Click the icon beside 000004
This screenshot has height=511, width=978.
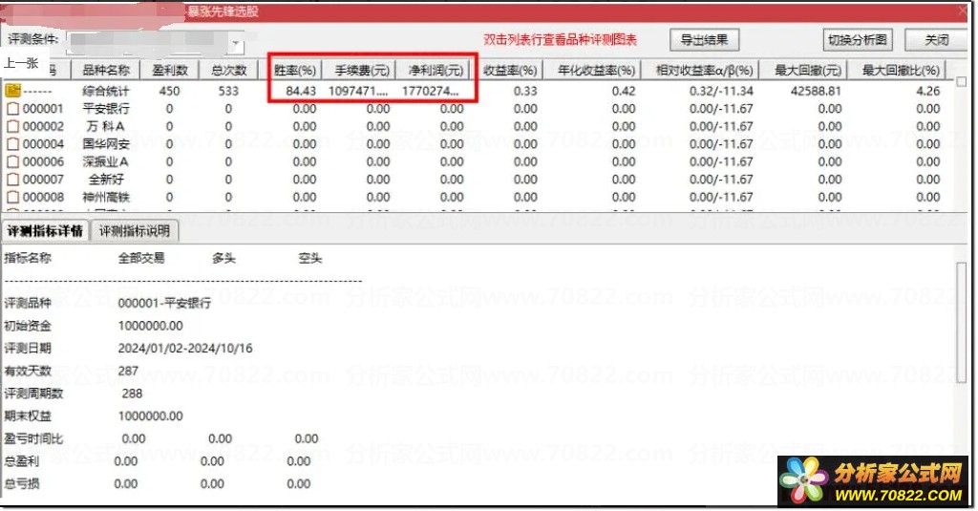(12, 143)
